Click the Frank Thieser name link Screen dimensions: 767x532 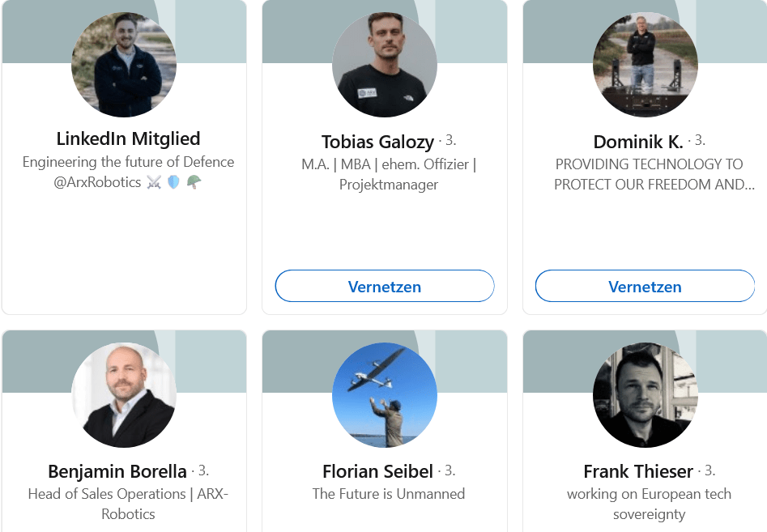[638, 471]
